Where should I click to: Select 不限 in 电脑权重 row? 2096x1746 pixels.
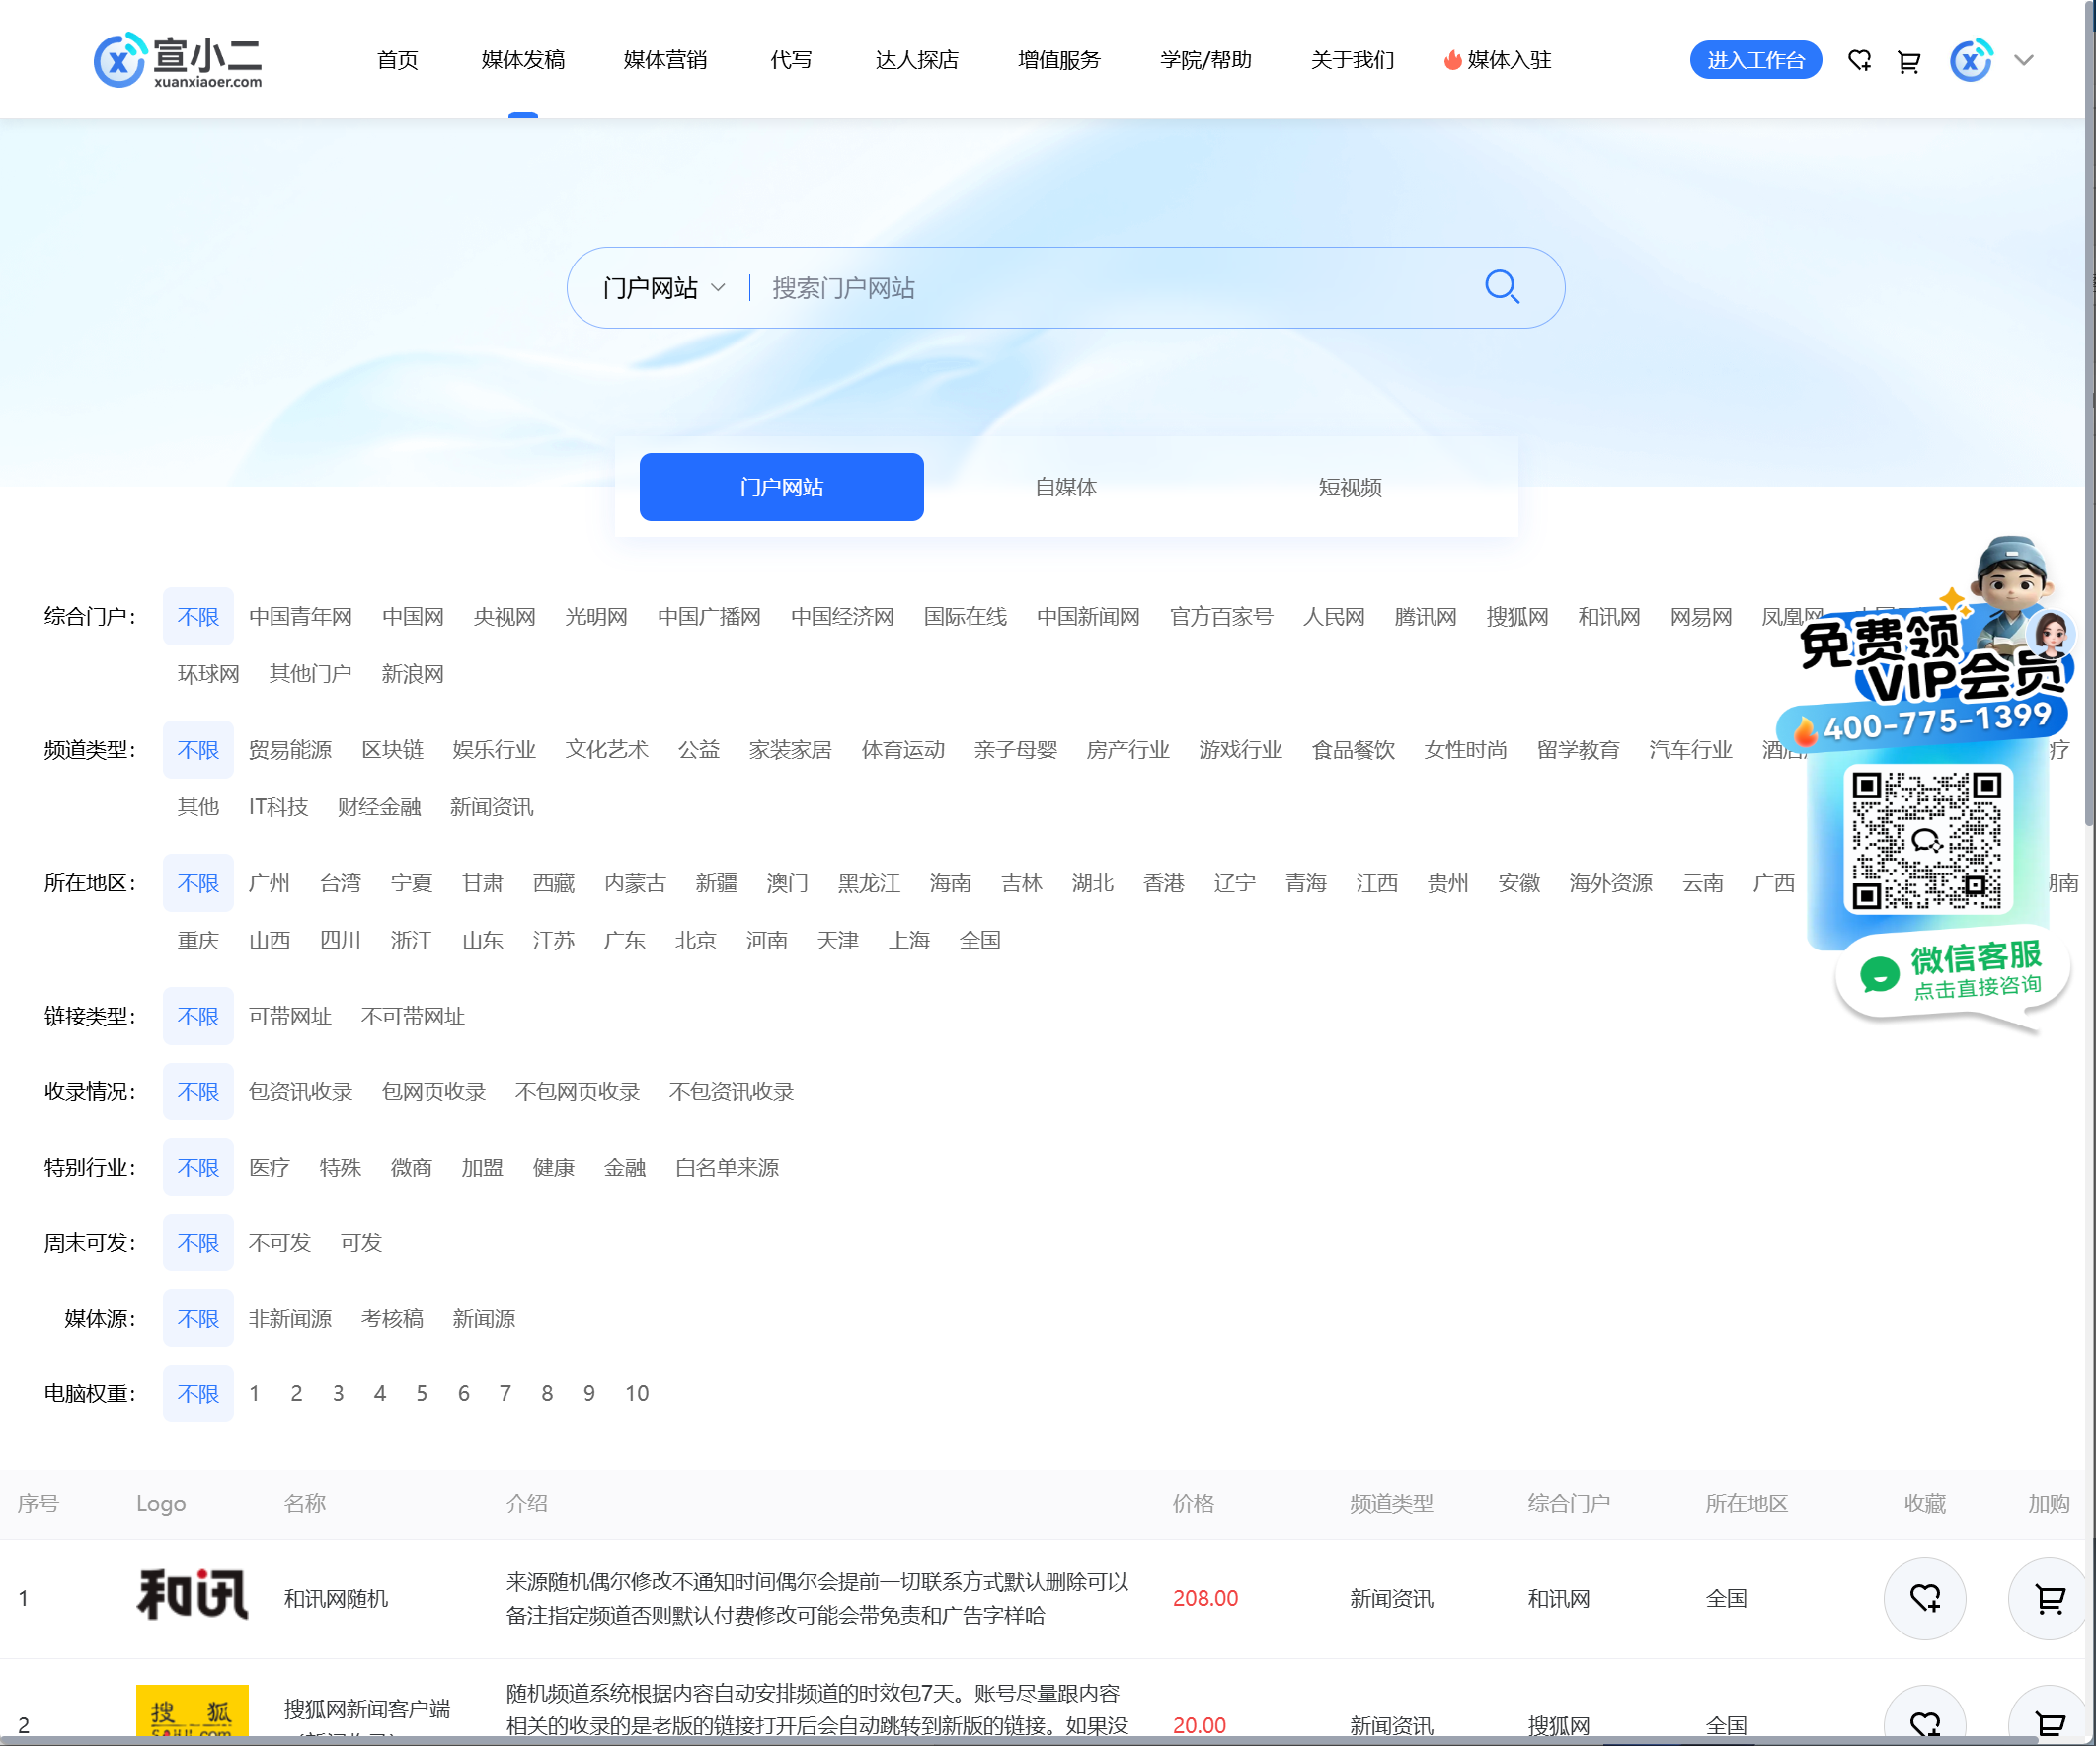tap(197, 1394)
